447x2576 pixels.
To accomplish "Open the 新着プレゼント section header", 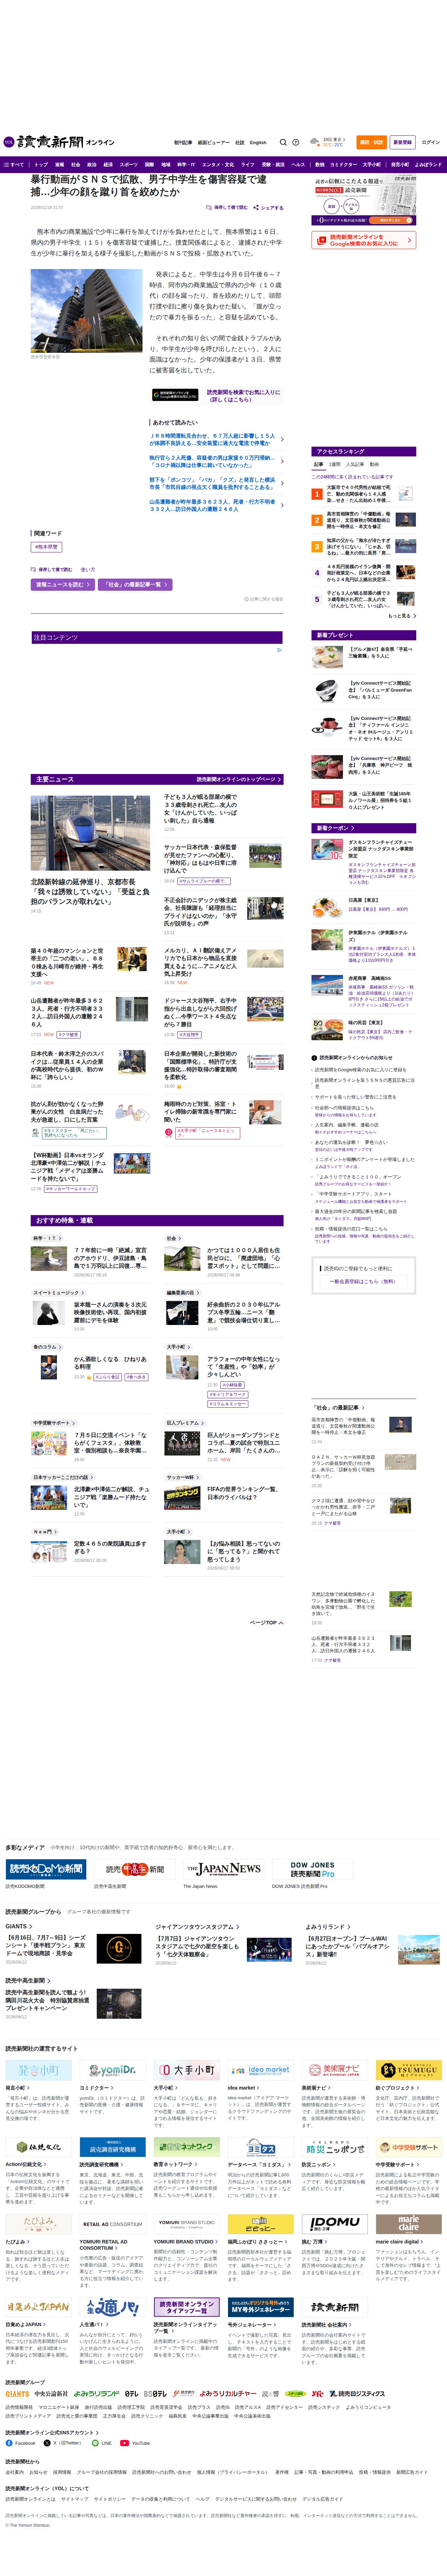I will 364,635.
